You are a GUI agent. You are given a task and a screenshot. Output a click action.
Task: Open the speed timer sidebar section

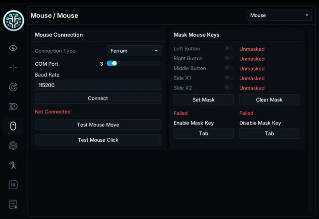tap(13, 106)
